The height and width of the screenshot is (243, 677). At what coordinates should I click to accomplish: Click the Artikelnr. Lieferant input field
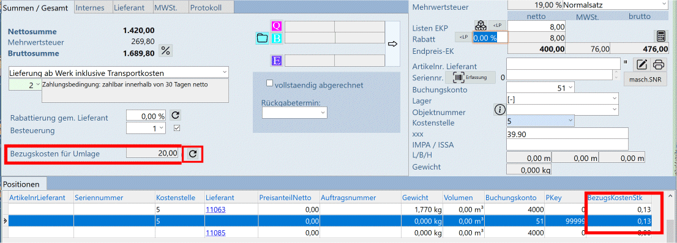click(563, 64)
